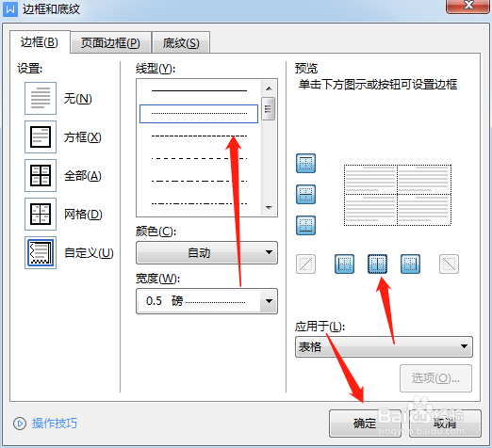Toggle the right border button in preview
The image size is (492, 448).
pos(410,264)
